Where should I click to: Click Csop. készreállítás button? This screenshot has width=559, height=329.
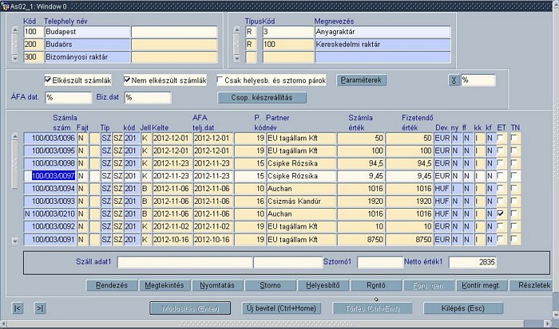[x=262, y=98]
